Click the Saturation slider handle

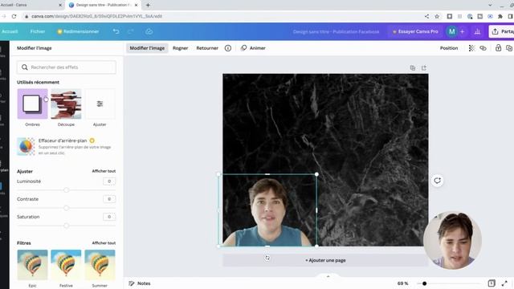(x=66, y=226)
